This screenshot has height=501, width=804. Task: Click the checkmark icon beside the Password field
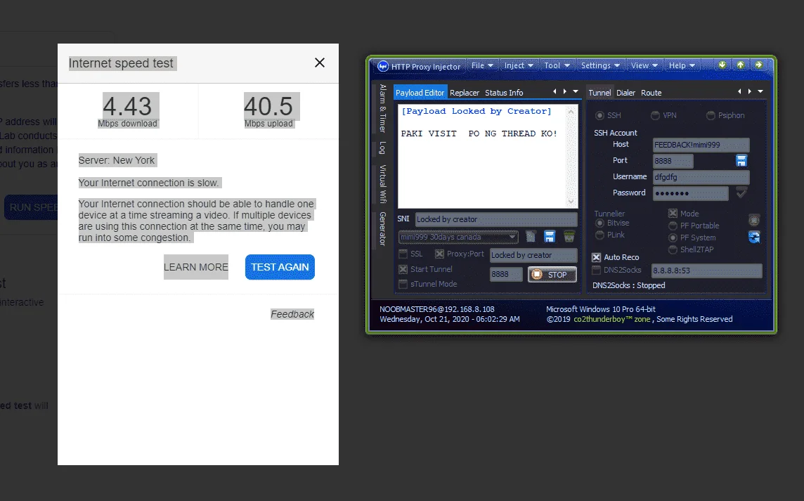741,193
